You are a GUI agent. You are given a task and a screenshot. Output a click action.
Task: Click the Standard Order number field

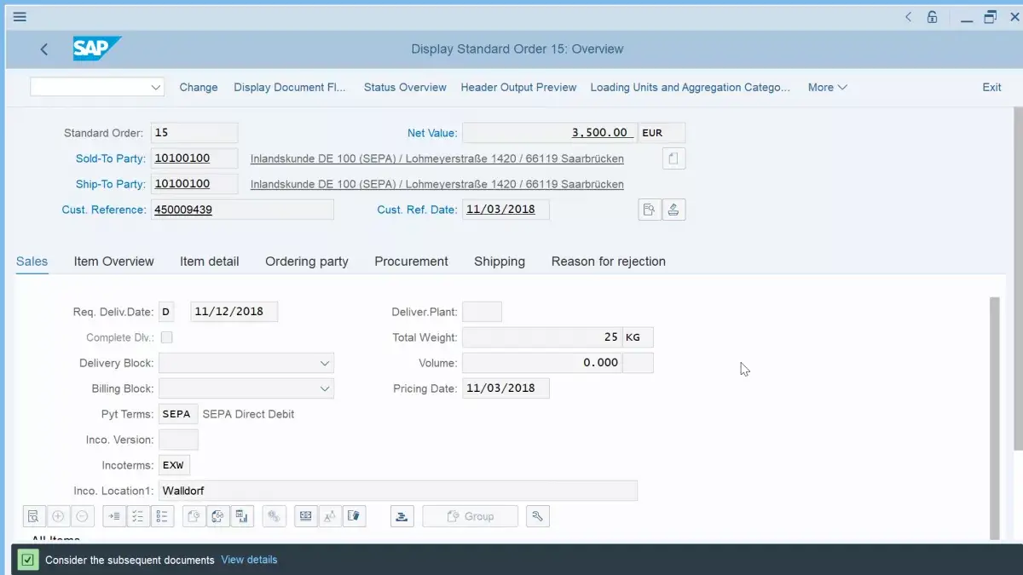pyautogui.click(x=194, y=133)
